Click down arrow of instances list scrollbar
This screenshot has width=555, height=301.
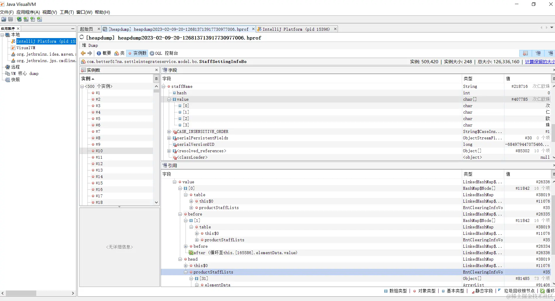point(156,202)
